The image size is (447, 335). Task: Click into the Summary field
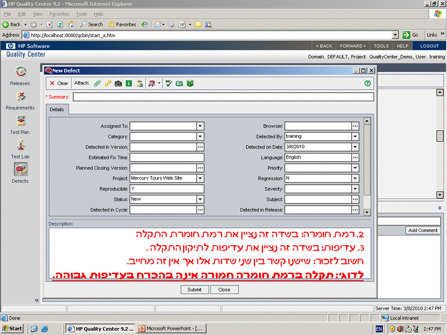223,97
